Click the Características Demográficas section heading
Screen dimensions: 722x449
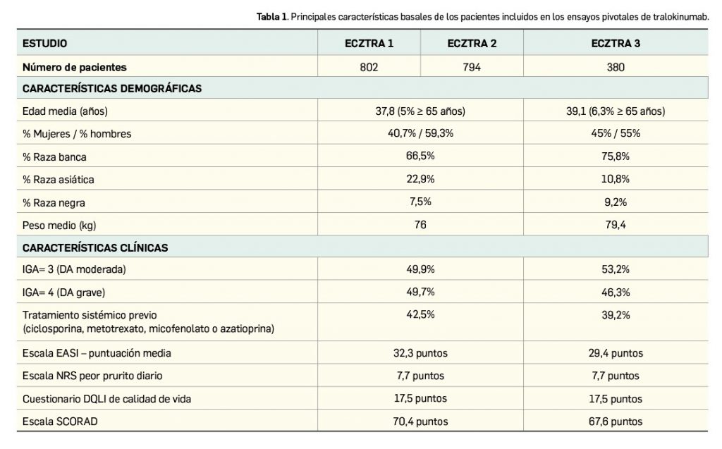[x=112, y=89]
